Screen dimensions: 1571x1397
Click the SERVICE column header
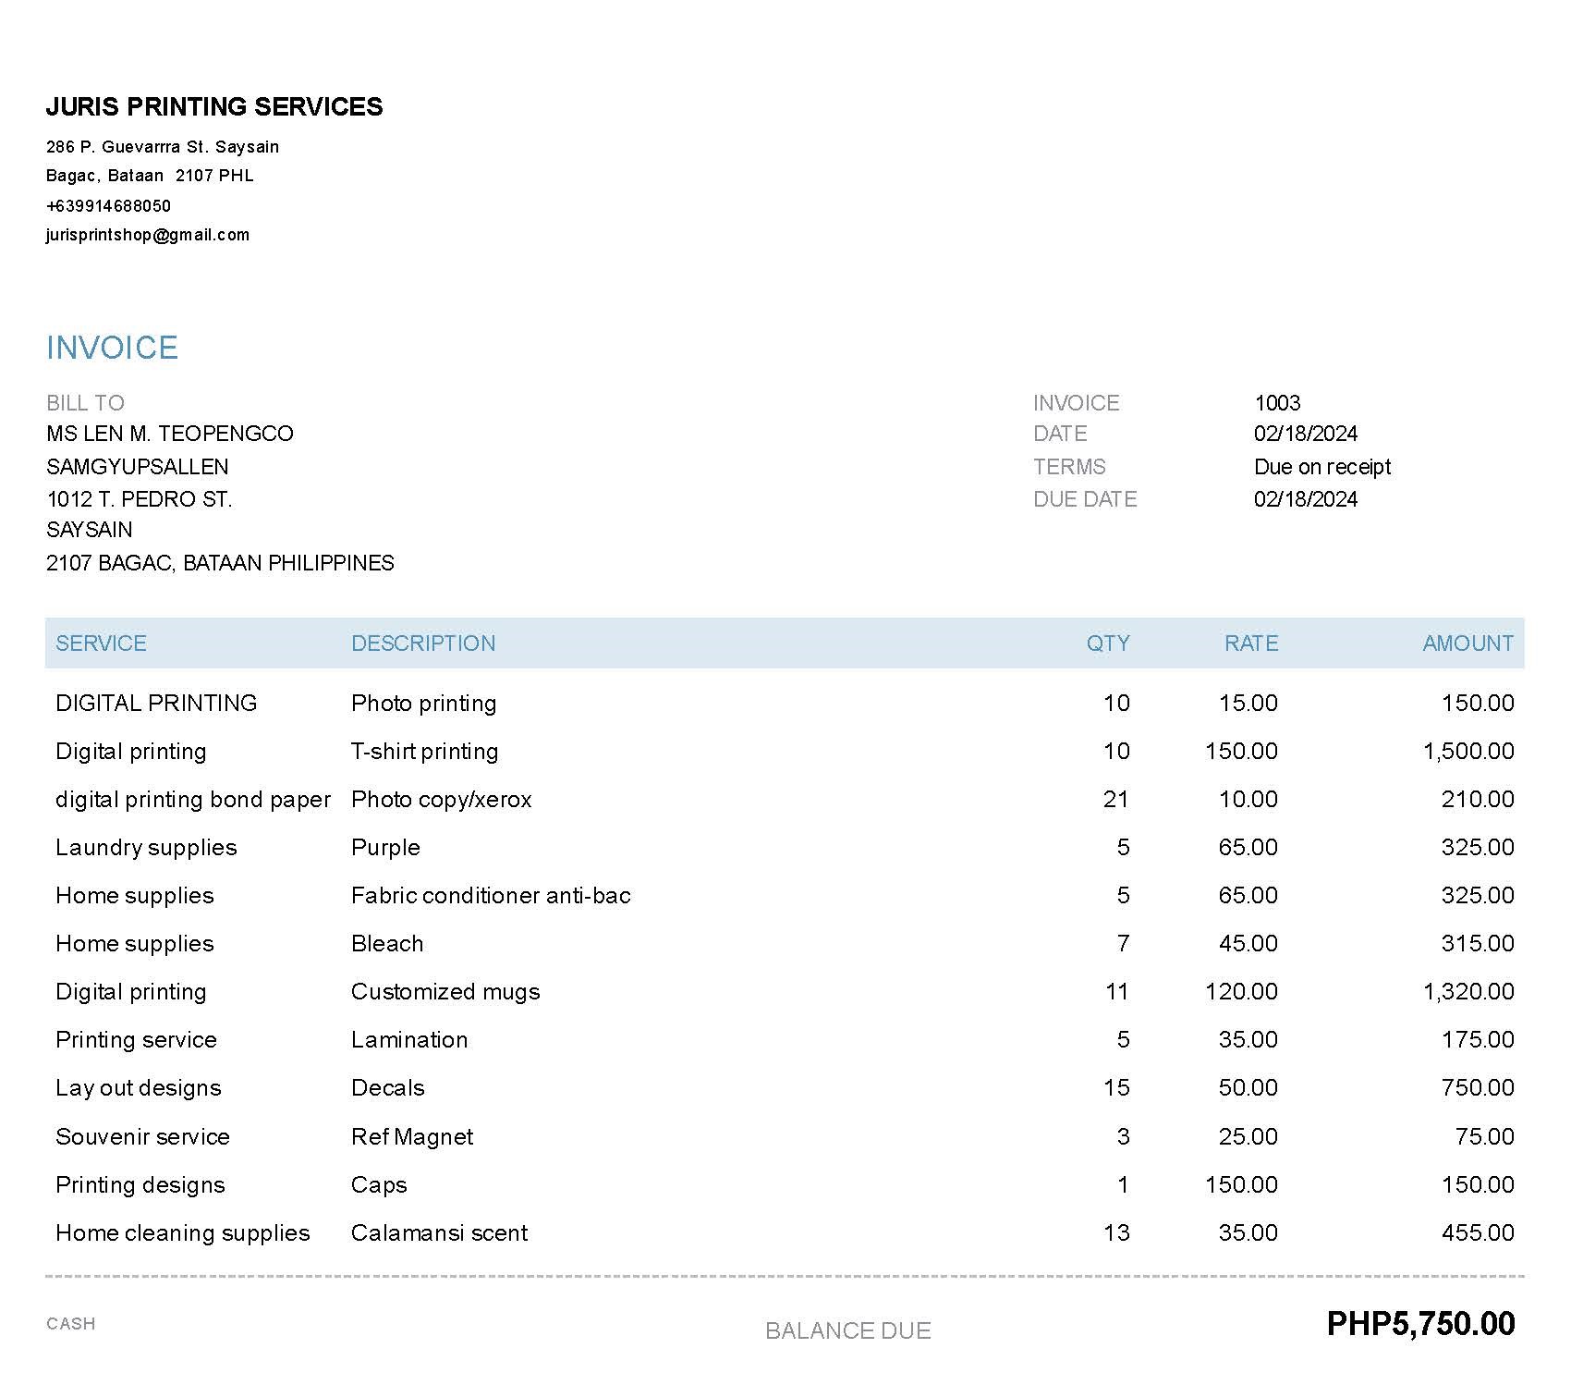(101, 643)
